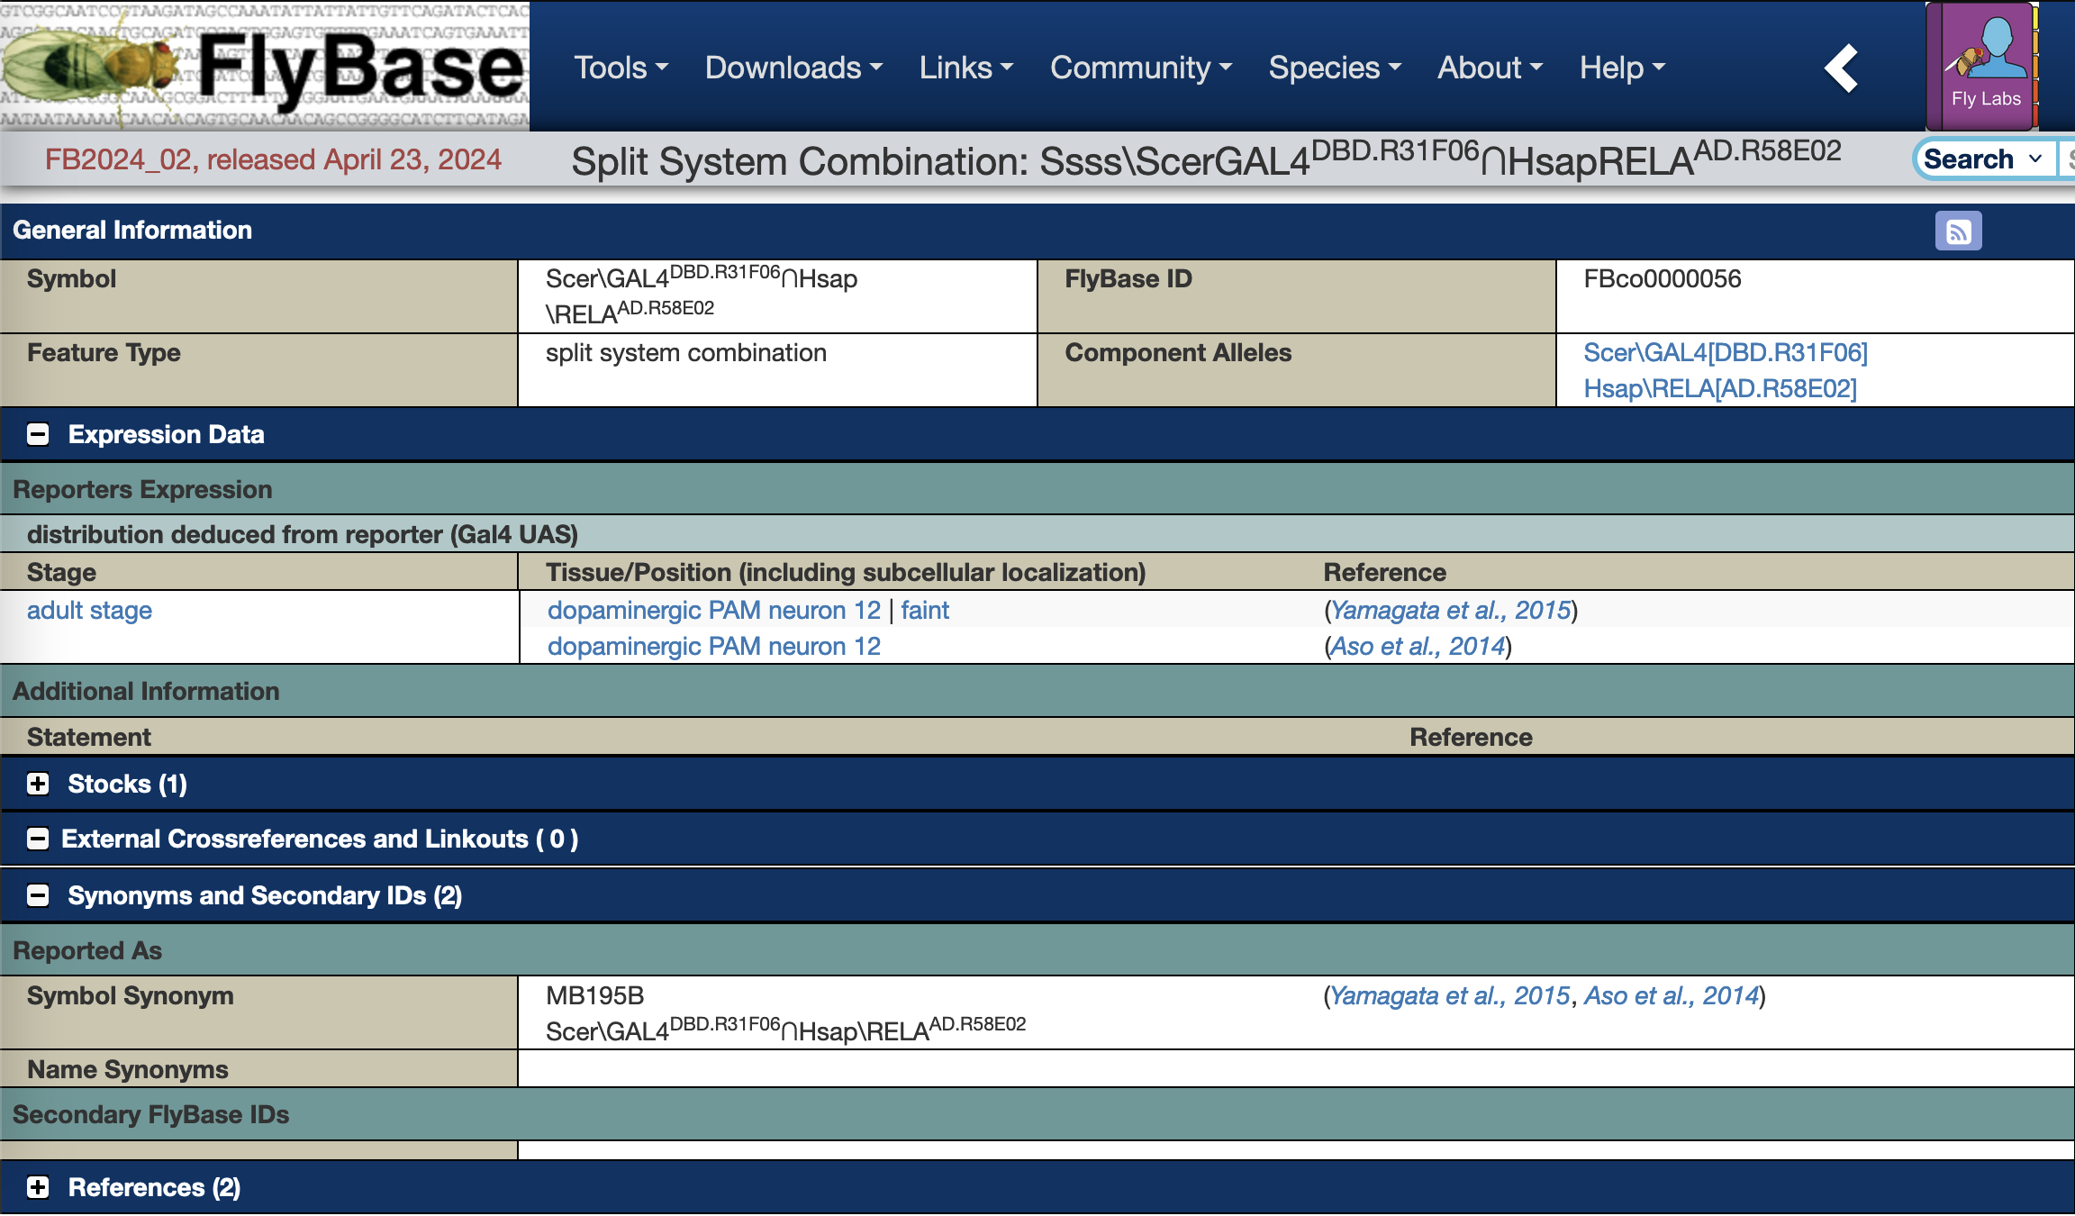Follow the Hsap\RELA[AD.R58E02] allele link
Screen dimensions: 2075x1216
pyautogui.click(x=1719, y=388)
